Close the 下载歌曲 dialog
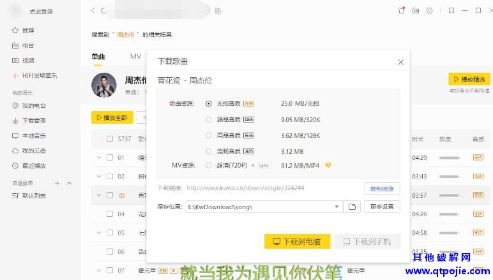The image size is (493, 280). click(x=400, y=62)
